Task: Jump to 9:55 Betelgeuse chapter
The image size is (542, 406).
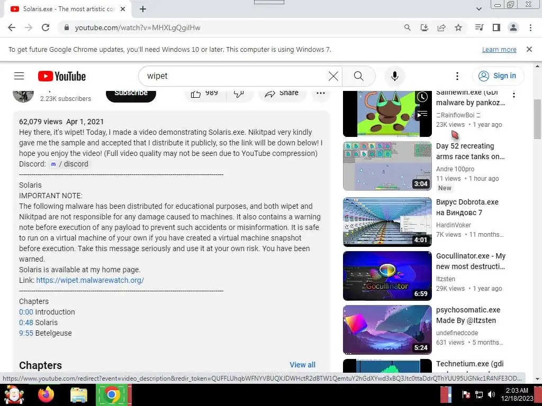Action: [26, 333]
